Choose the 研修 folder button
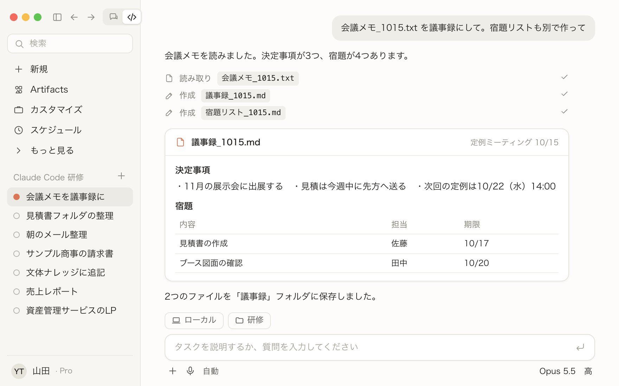Image resolution: width=619 pixels, height=386 pixels. [249, 320]
